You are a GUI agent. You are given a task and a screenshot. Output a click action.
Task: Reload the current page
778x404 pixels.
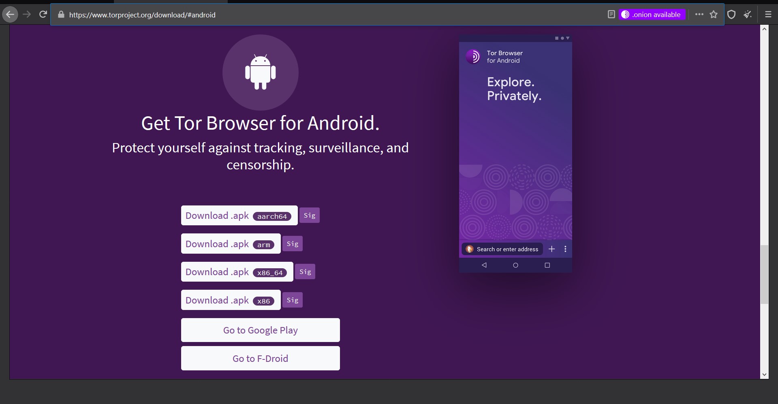[43, 15]
